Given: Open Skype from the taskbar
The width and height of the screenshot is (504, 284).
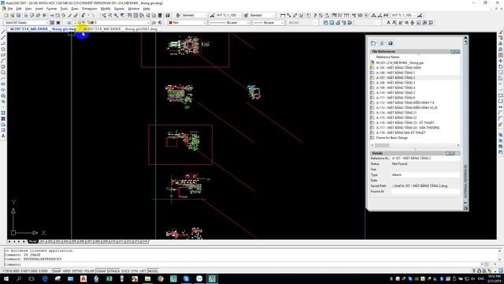Looking at the screenshot, I should [x=187, y=278].
